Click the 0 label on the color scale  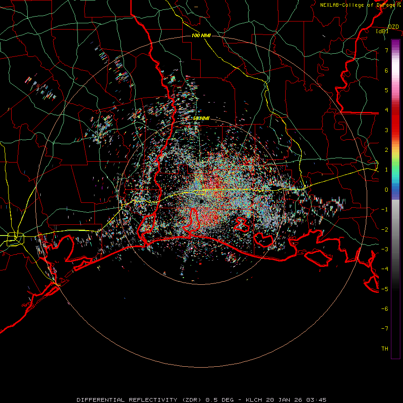coord(386,190)
